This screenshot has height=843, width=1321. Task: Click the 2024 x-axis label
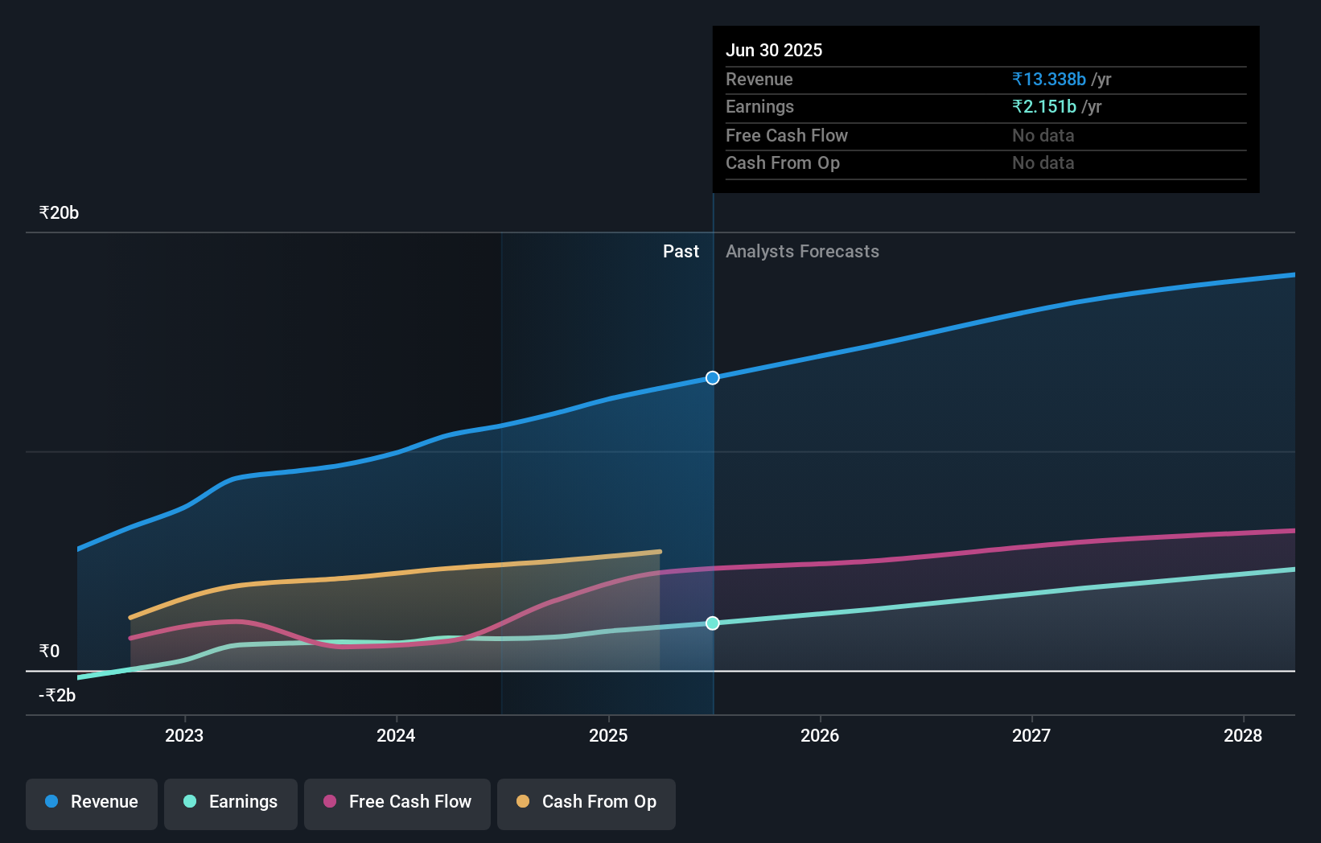click(396, 735)
